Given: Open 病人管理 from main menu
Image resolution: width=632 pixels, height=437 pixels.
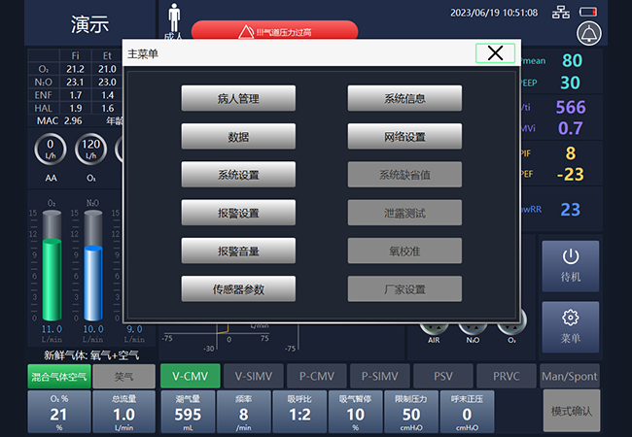Looking at the screenshot, I should coord(238,98).
